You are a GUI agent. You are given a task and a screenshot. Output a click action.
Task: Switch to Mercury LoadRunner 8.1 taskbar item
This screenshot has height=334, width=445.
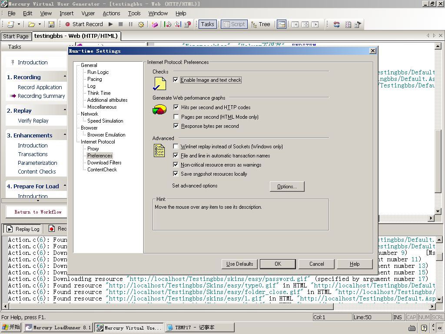58,327
